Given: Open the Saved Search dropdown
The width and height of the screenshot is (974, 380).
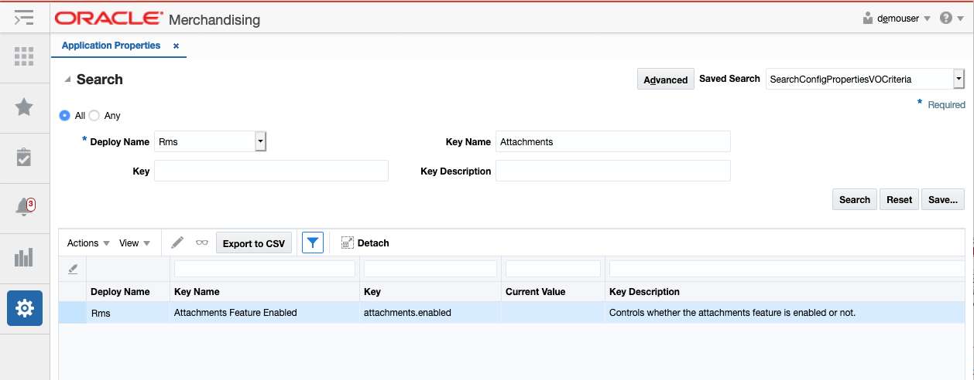Looking at the screenshot, I should [x=959, y=79].
